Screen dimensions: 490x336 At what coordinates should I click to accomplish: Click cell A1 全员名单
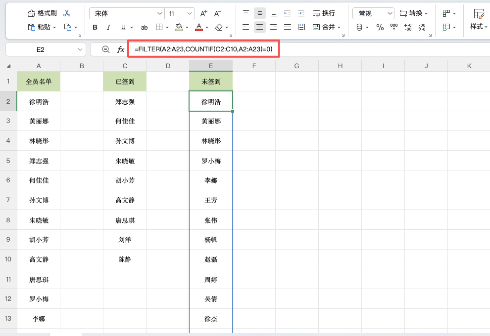(x=39, y=82)
